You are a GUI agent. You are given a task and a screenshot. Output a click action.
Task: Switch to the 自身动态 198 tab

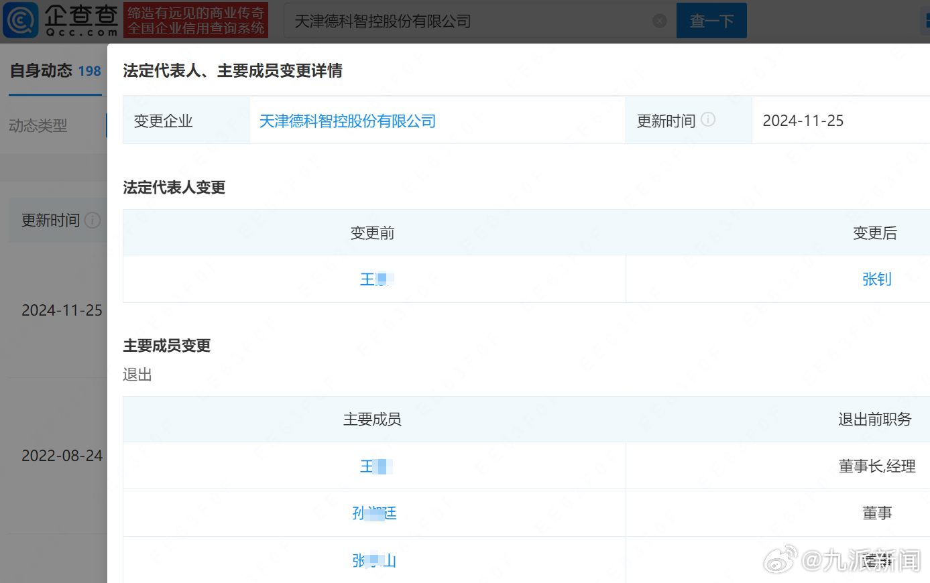[55, 71]
